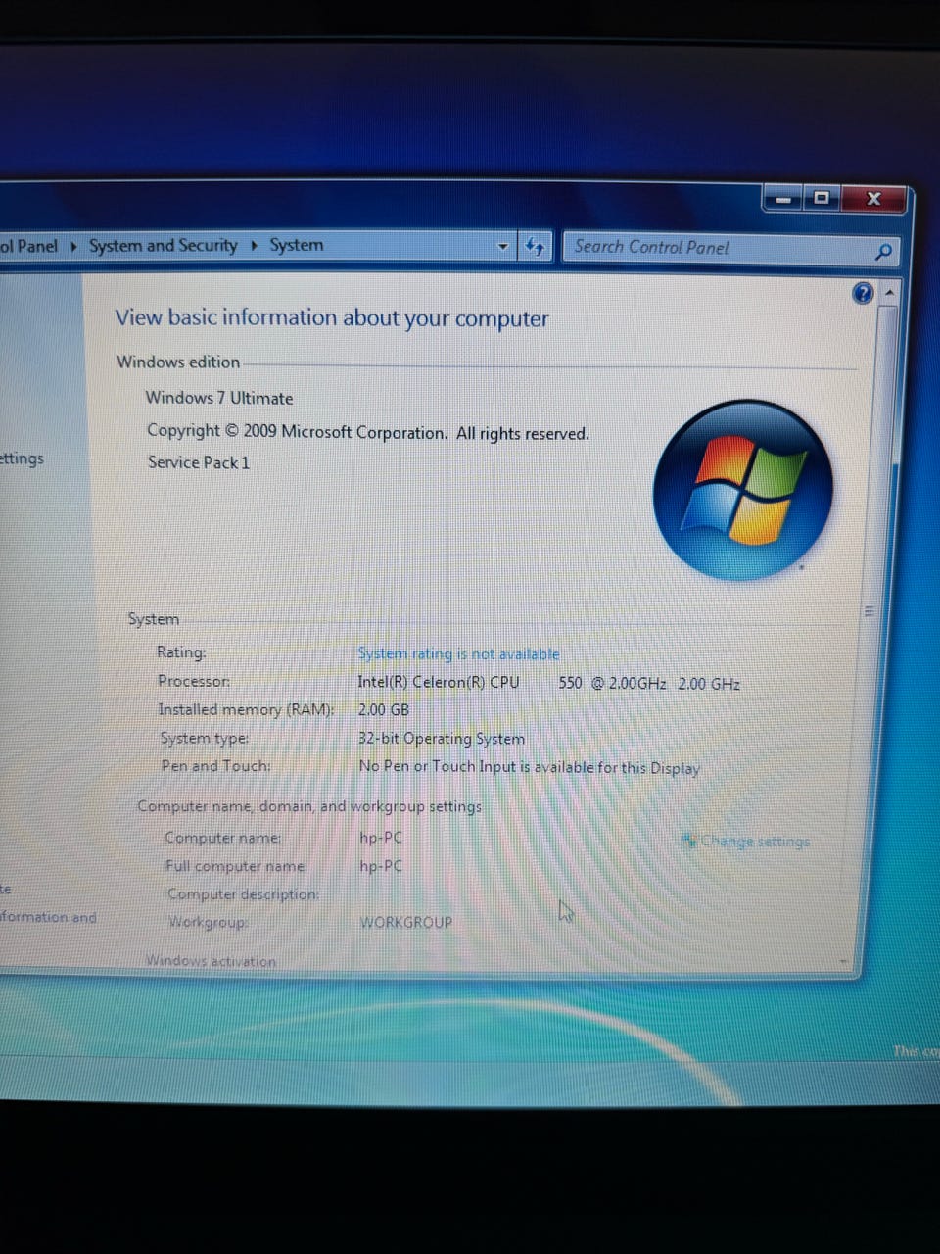This screenshot has width=940, height=1254.
Task: Select '32-bit Operating System' value
Action: pyautogui.click(x=442, y=739)
